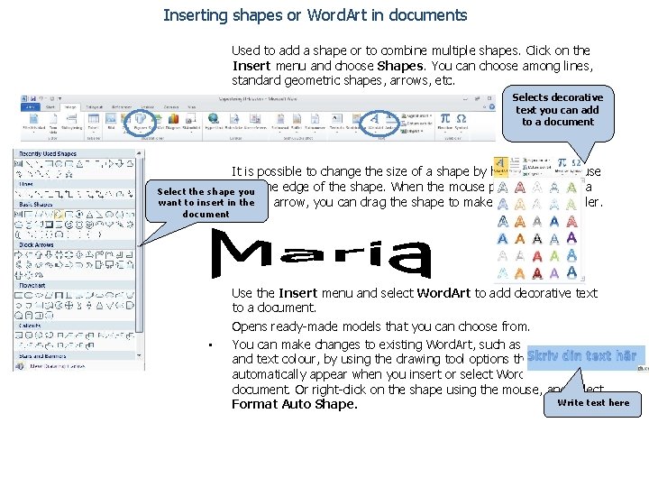
Task: Open the Table gallery in the ribbon
Action: (94, 121)
